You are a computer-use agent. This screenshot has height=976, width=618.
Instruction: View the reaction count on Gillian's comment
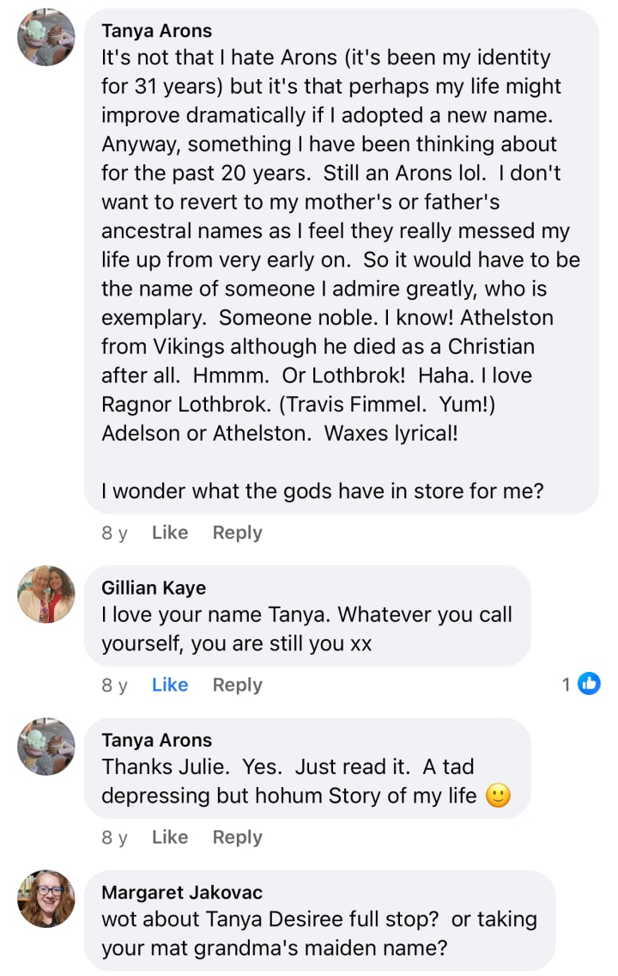pos(566,685)
